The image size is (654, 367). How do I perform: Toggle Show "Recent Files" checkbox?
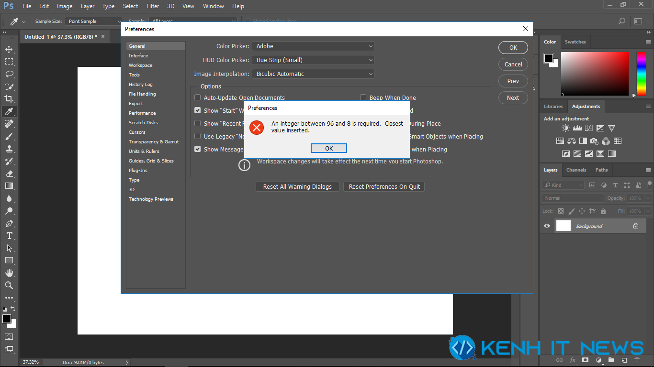[197, 123]
